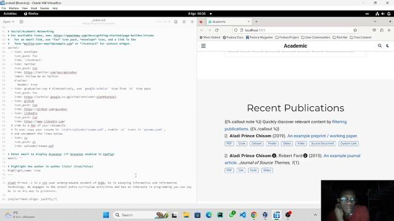Open the GNOME Activities overview
This screenshot has width=394, height=221.
coord(10,14)
